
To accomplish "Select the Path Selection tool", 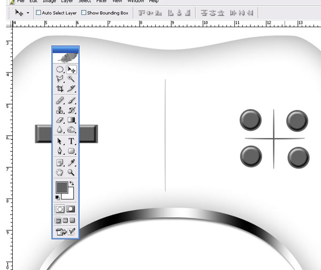I will tap(60, 141).
